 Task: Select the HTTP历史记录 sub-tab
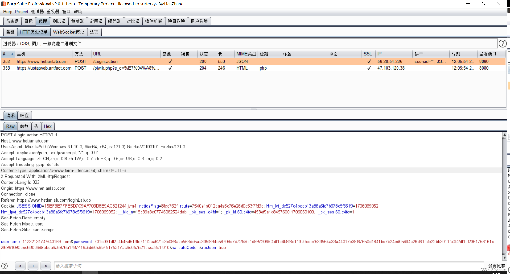click(34, 32)
